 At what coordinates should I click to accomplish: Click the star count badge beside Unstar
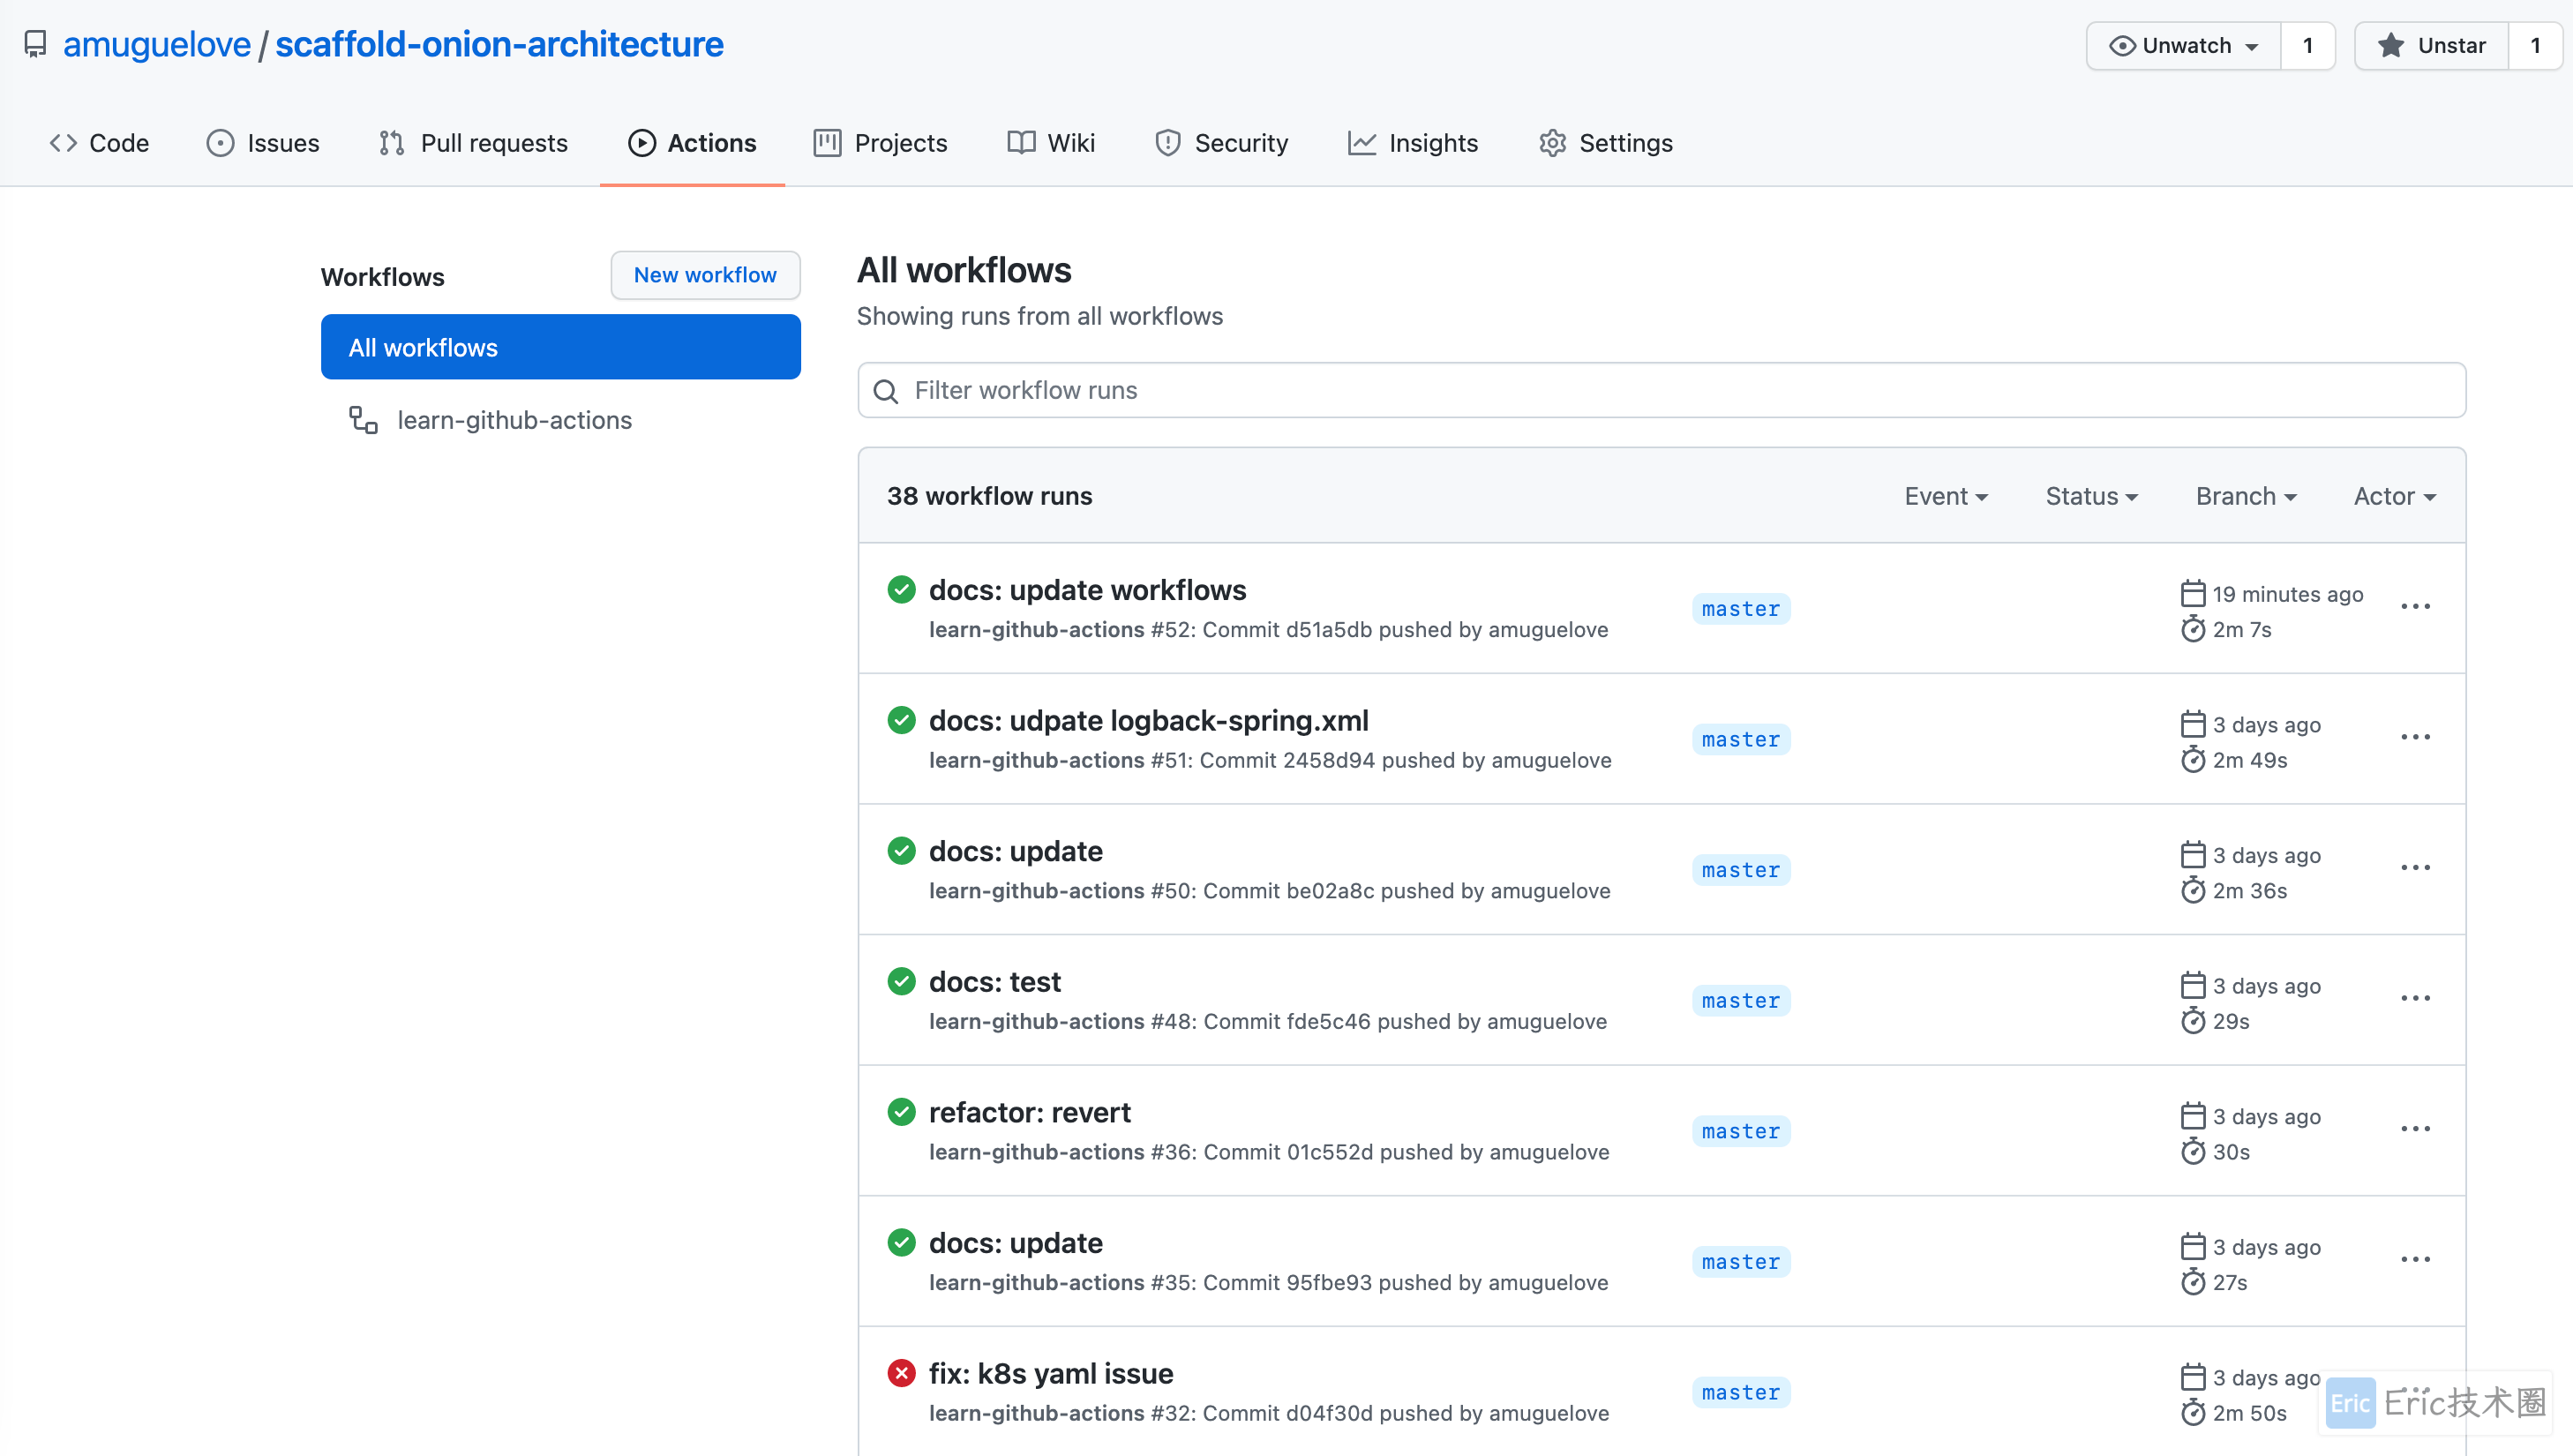point(2534,46)
